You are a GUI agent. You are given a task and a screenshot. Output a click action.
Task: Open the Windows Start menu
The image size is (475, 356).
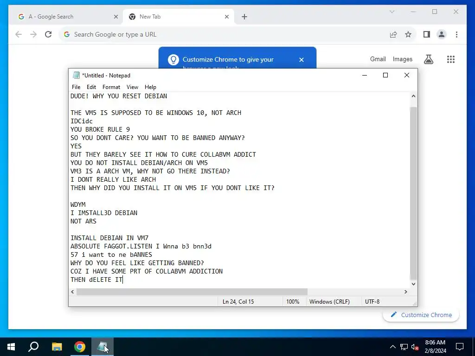tap(11, 347)
